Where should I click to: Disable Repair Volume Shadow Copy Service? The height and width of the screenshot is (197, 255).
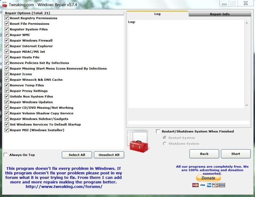point(7,113)
